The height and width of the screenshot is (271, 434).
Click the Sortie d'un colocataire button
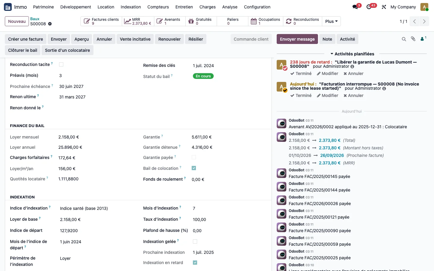[68, 50]
